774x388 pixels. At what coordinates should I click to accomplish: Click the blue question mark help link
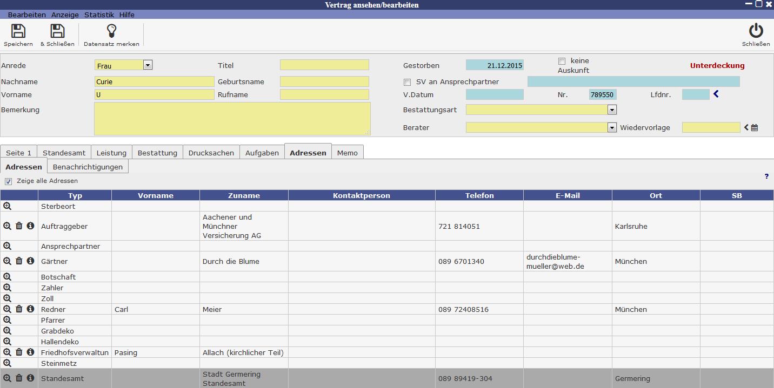[x=766, y=176]
